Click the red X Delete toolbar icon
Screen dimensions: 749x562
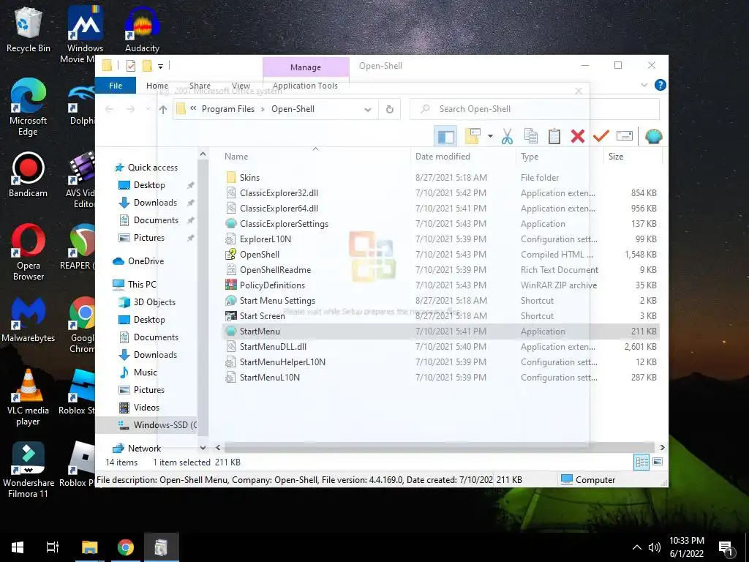coord(578,136)
